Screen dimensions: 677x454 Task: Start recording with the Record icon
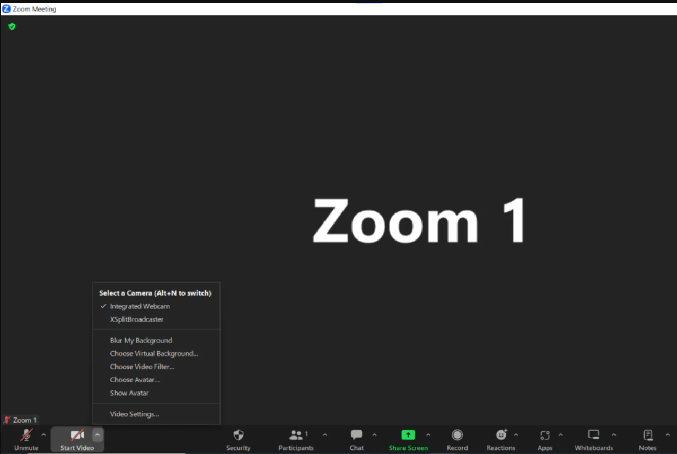[457, 435]
